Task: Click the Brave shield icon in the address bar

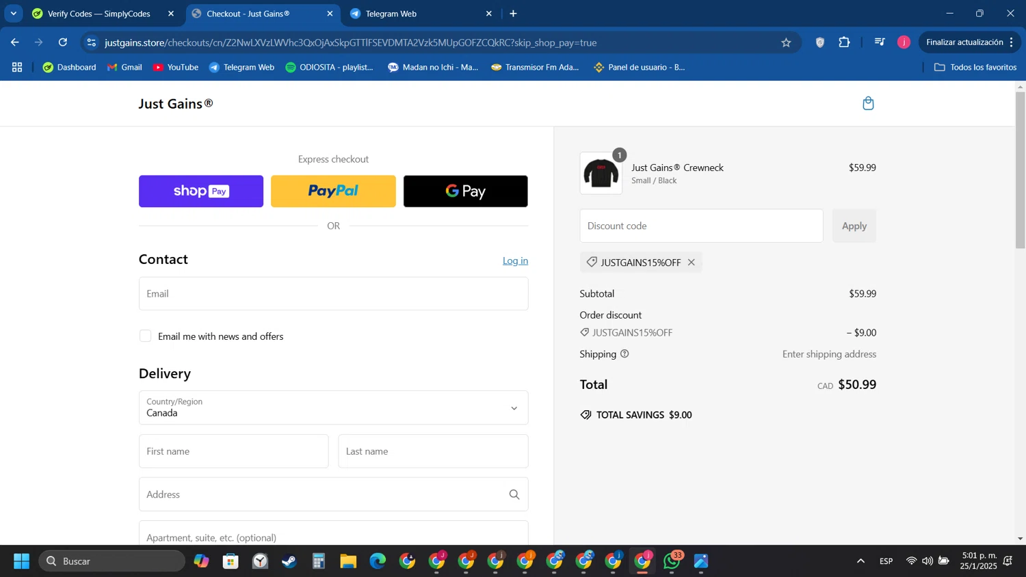Action: click(819, 42)
